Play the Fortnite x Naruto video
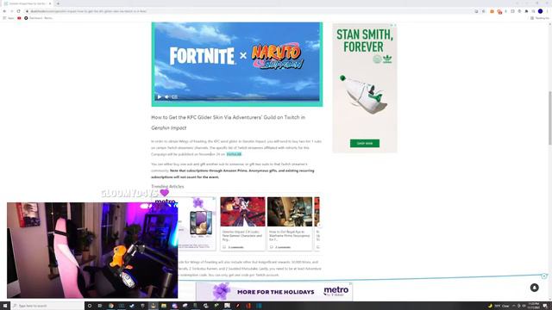The width and height of the screenshot is (552, 310). tap(160, 96)
